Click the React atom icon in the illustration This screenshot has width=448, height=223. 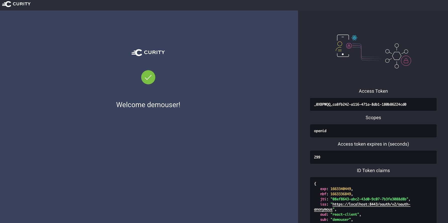pyautogui.click(x=354, y=38)
